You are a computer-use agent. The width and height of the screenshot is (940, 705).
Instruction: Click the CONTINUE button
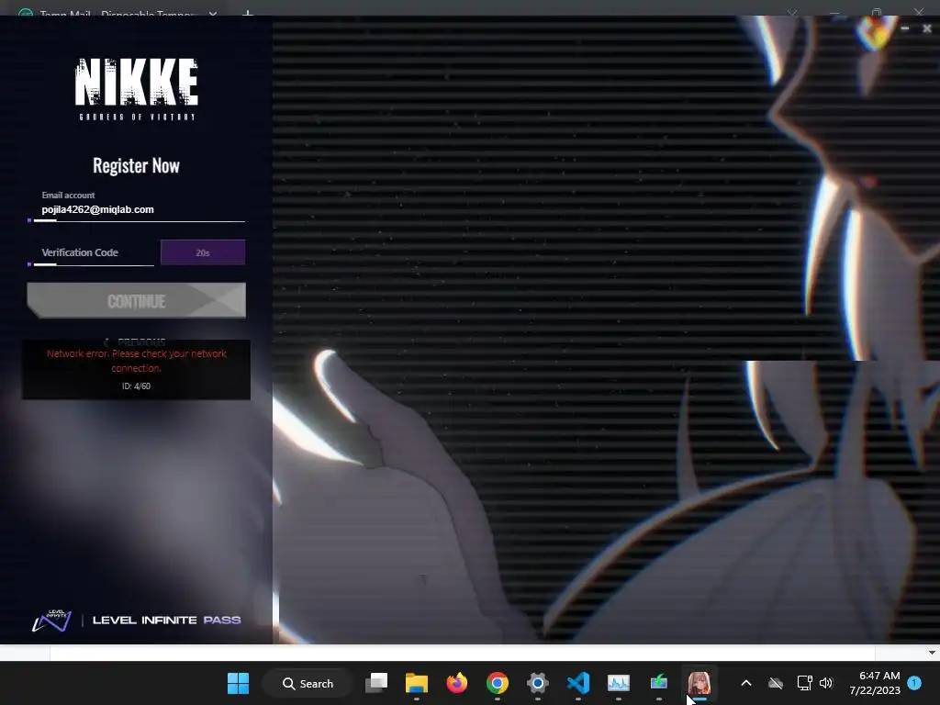coord(136,300)
